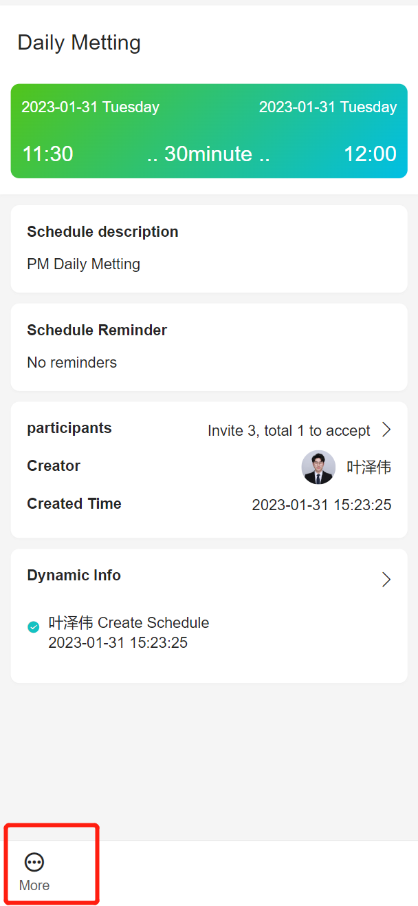The height and width of the screenshot is (906, 418).
Task: Click the Daily Metting title
Action: pos(79,43)
